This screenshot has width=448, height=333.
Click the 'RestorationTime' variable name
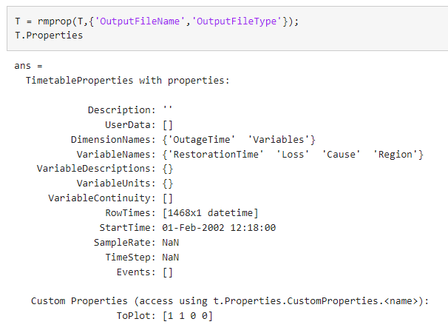tap(216, 155)
